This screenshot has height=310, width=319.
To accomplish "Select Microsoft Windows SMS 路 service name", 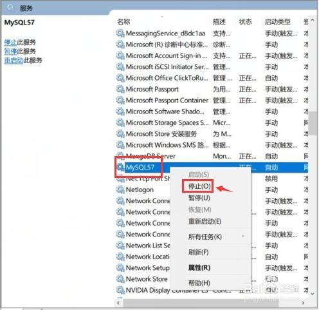I will [x=167, y=145].
